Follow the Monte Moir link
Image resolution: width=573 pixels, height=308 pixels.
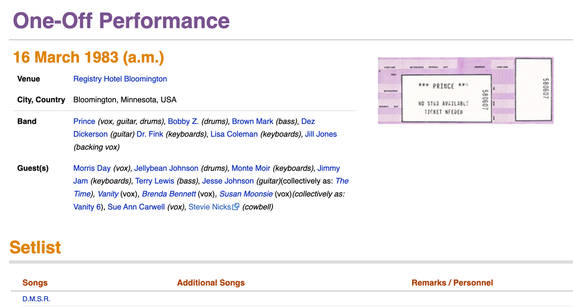(251, 168)
